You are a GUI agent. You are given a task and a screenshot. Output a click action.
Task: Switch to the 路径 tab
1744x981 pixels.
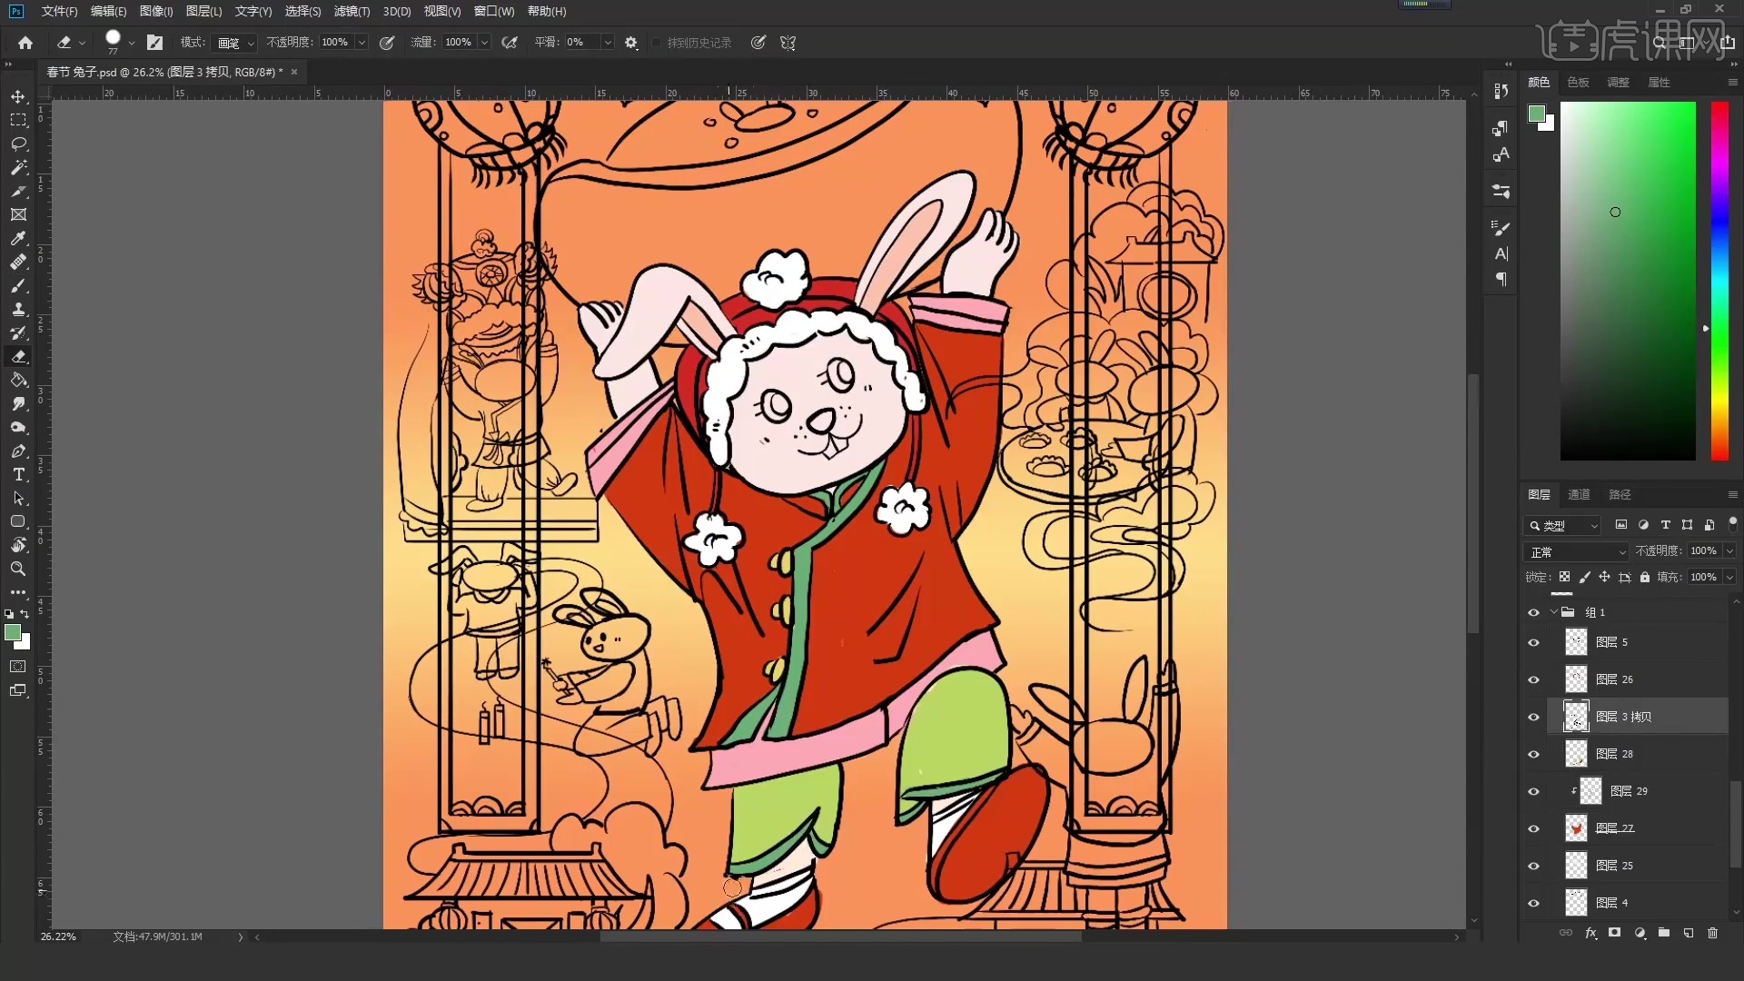click(1620, 494)
